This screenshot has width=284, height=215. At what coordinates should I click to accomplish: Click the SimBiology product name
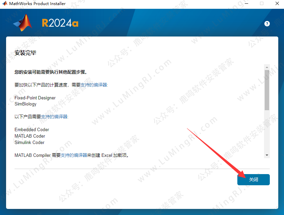tap(25, 104)
